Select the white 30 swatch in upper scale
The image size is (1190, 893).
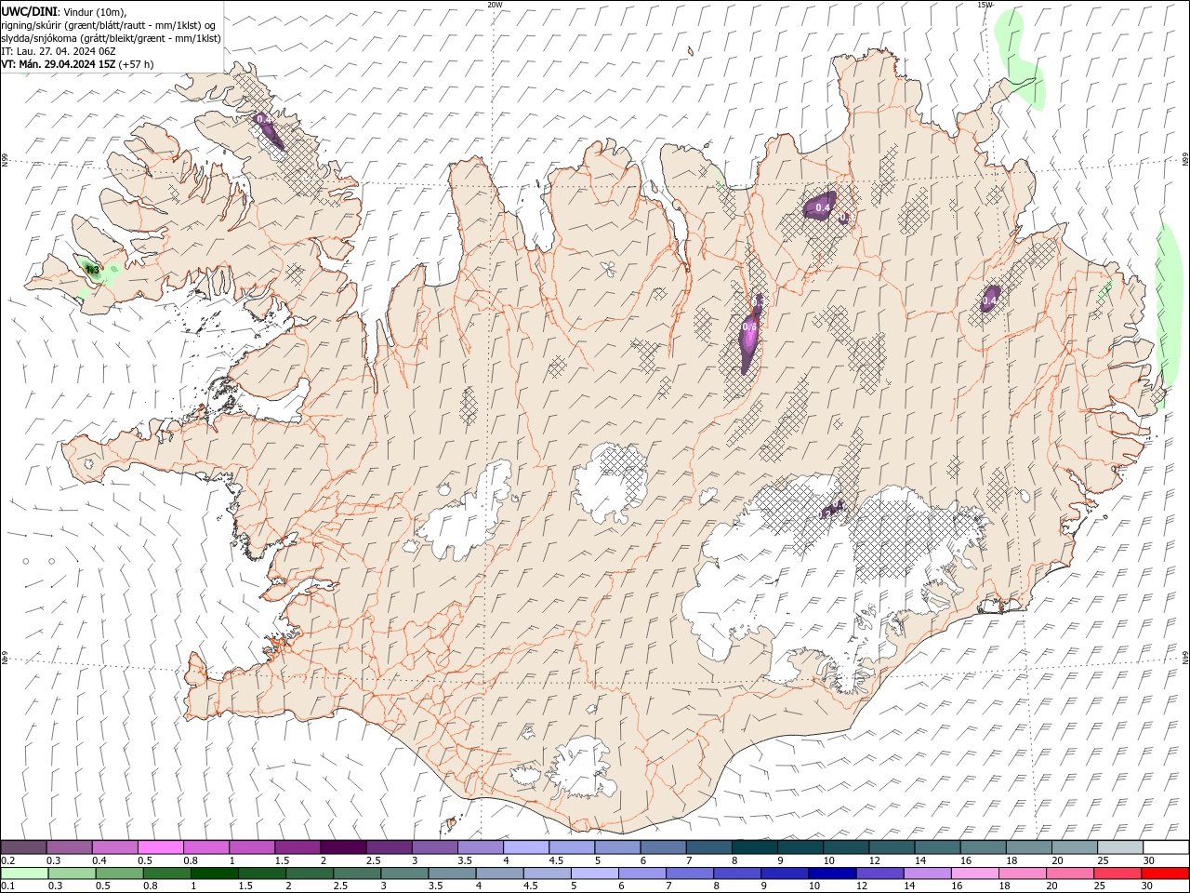pyautogui.click(x=1166, y=846)
